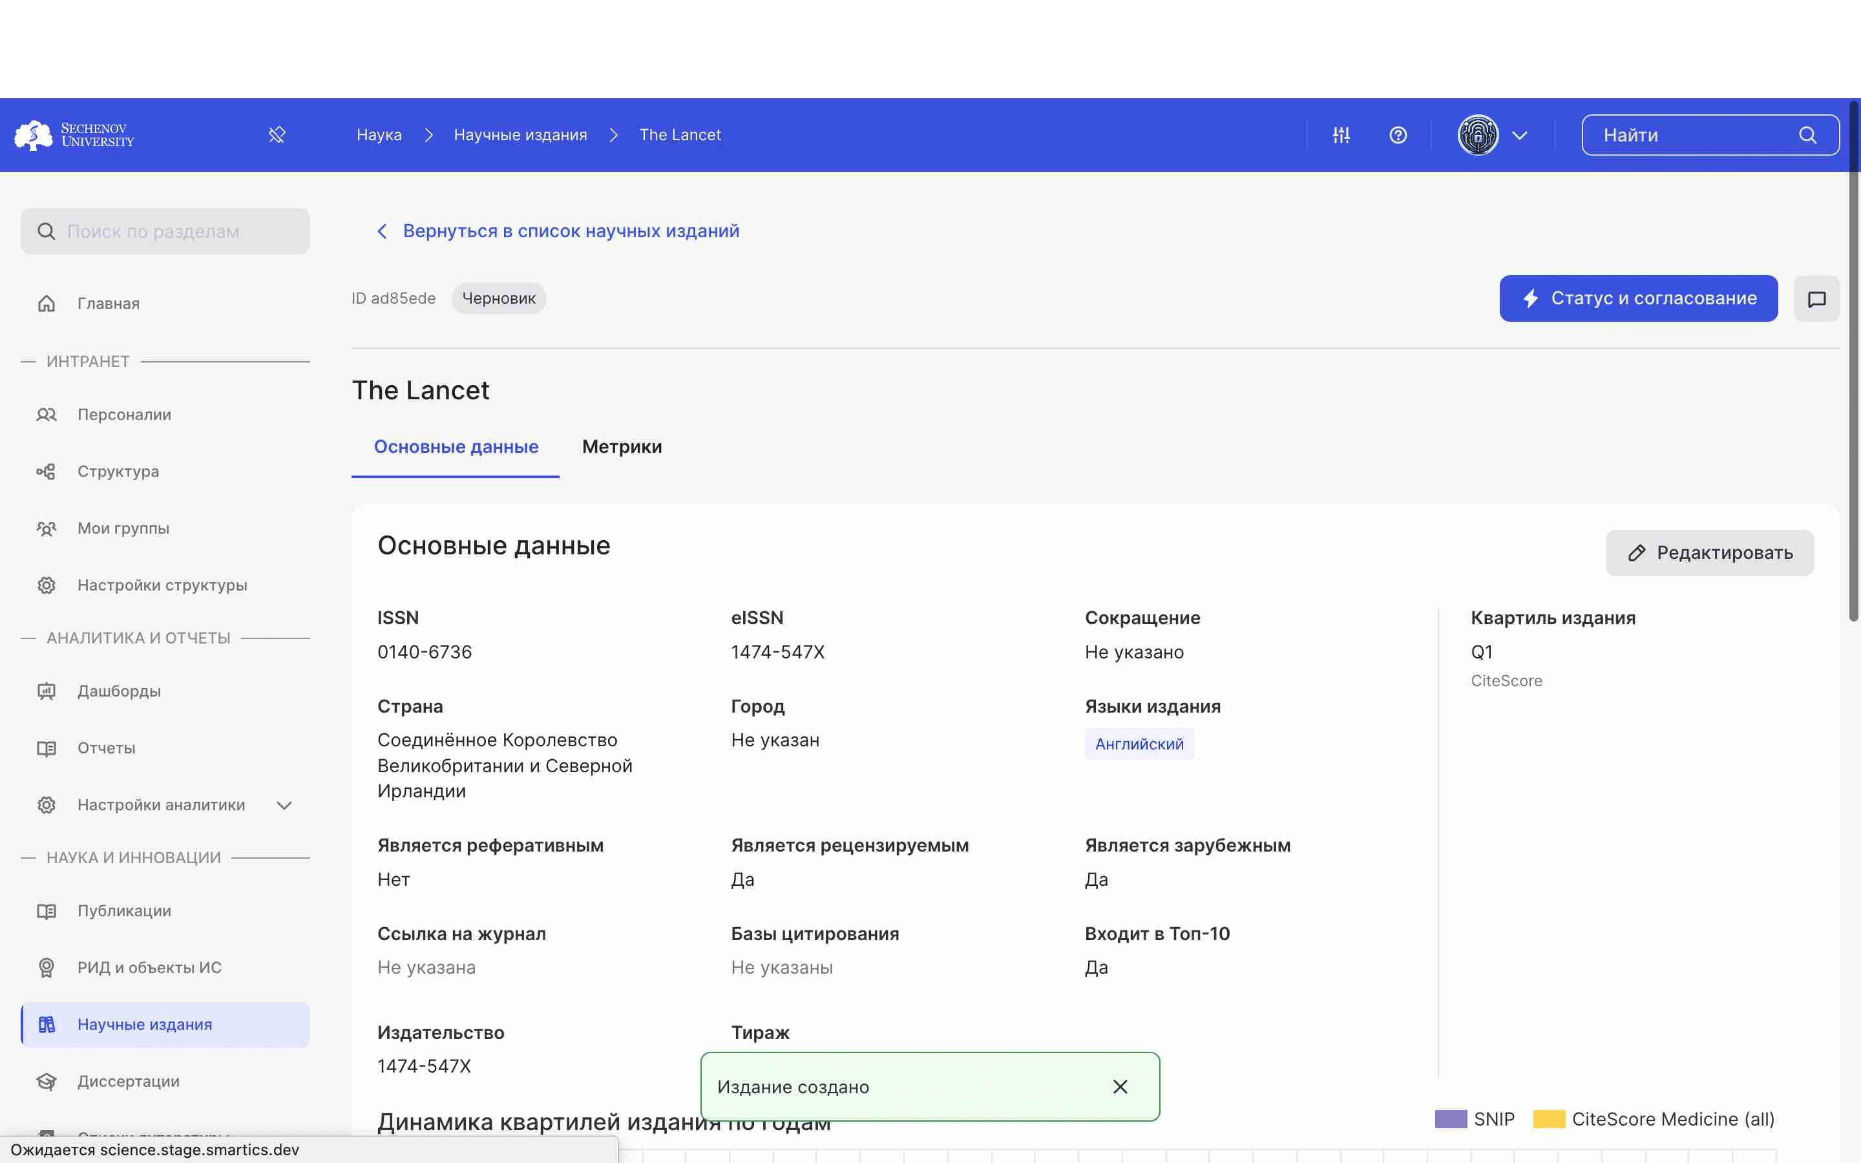Image resolution: width=1861 pixels, height=1163 pixels.
Task: Select Научные издания in the sidebar
Action: (165, 1025)
